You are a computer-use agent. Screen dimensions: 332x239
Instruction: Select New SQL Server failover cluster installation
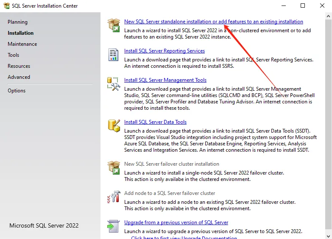pyautogui.click(x=172, y=164)
